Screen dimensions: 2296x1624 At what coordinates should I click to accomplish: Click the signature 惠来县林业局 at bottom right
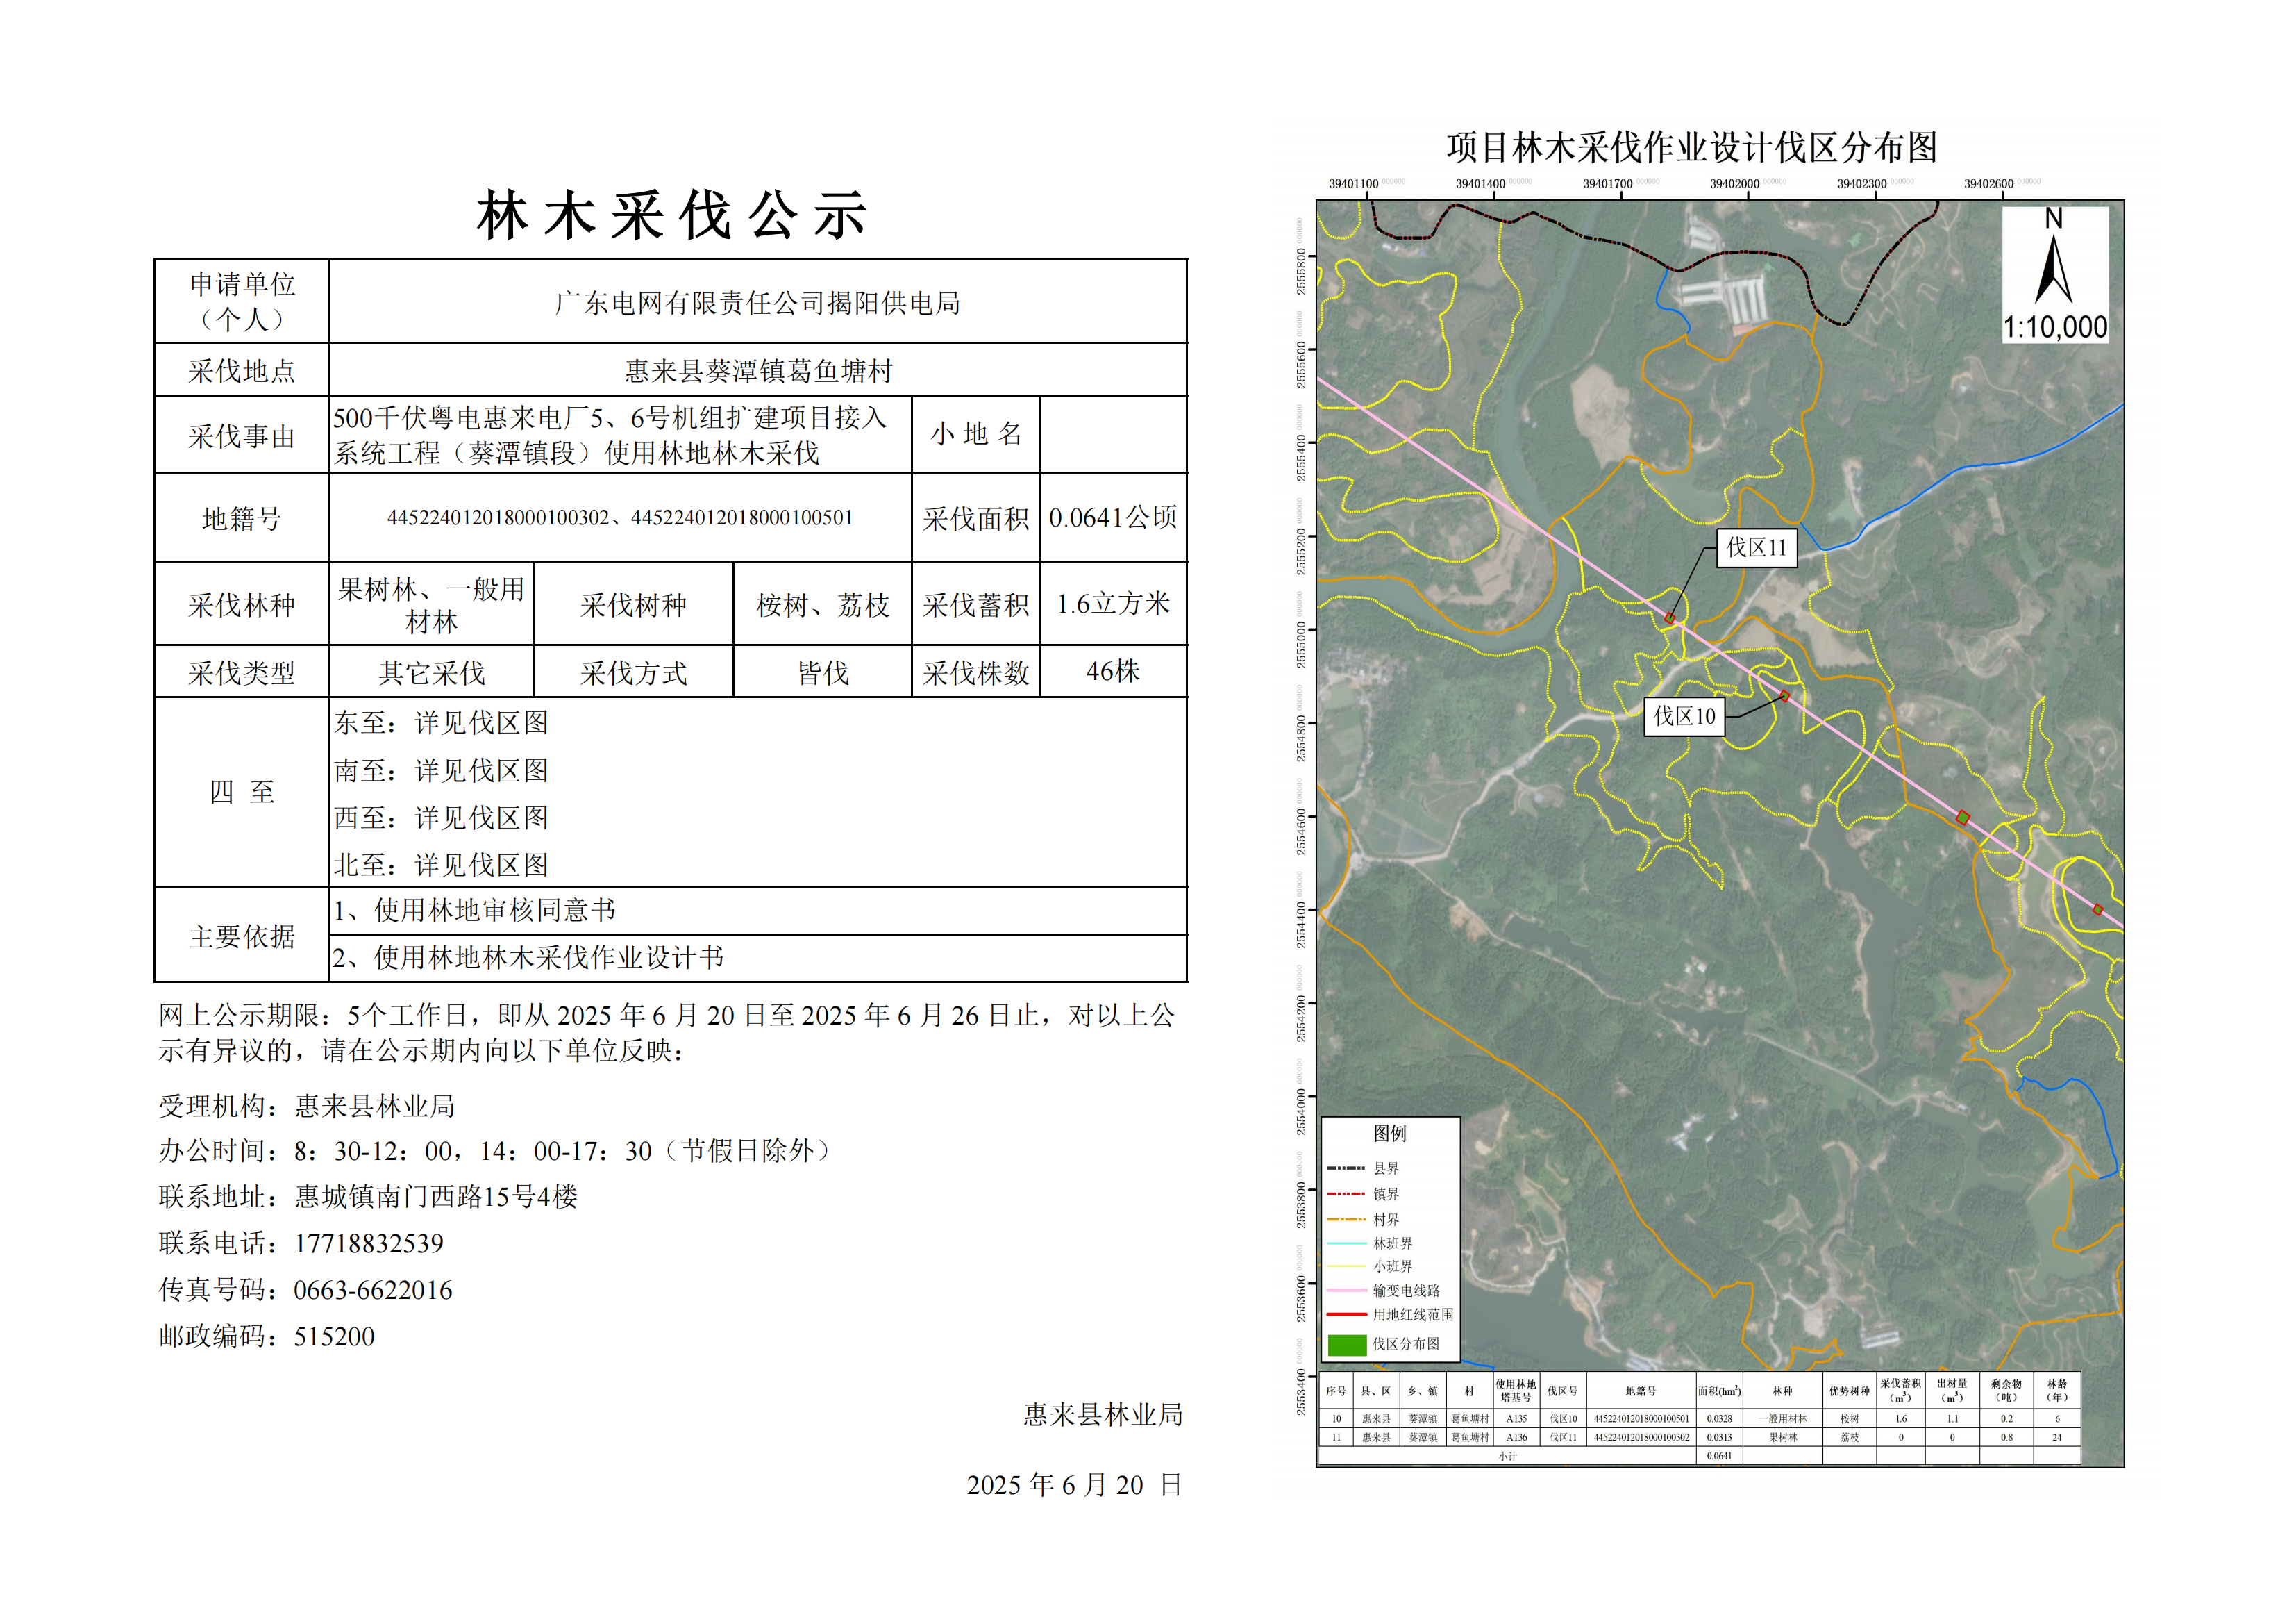click(x=1103, y=1415)
